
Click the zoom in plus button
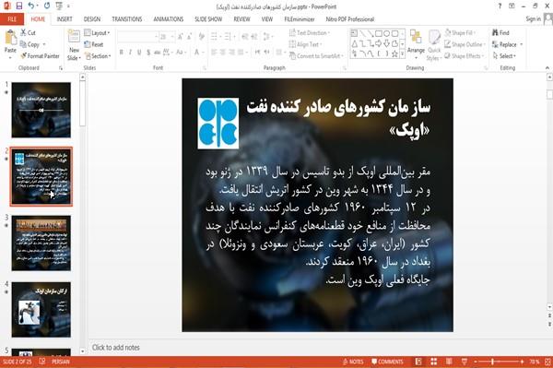(522, 362)
